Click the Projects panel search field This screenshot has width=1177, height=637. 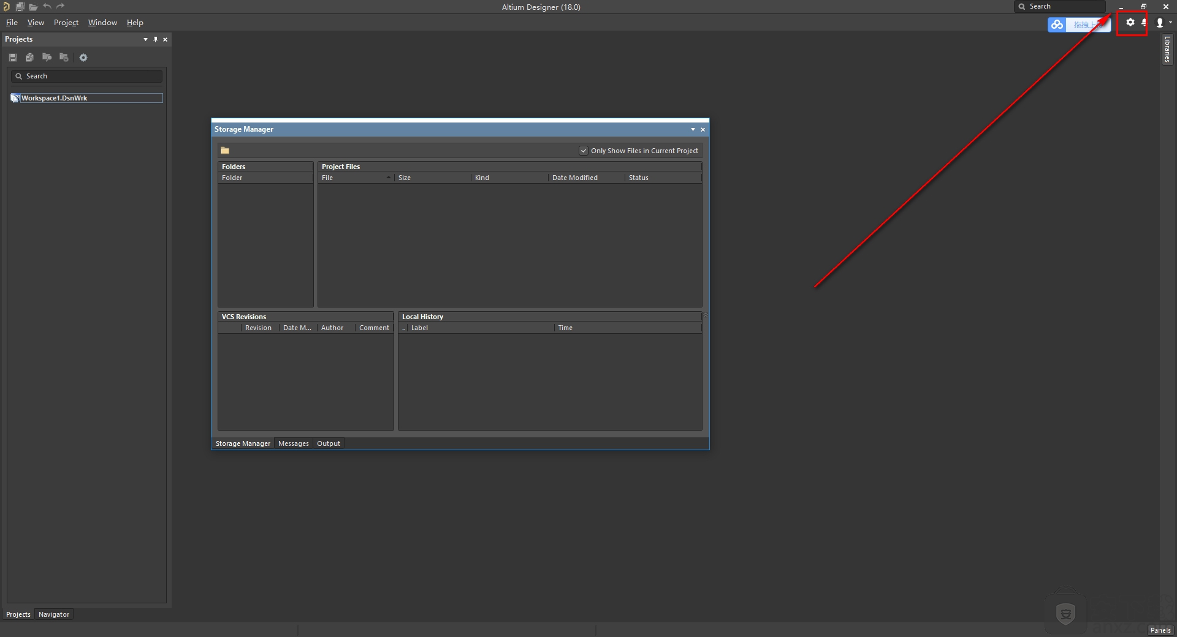86,76
